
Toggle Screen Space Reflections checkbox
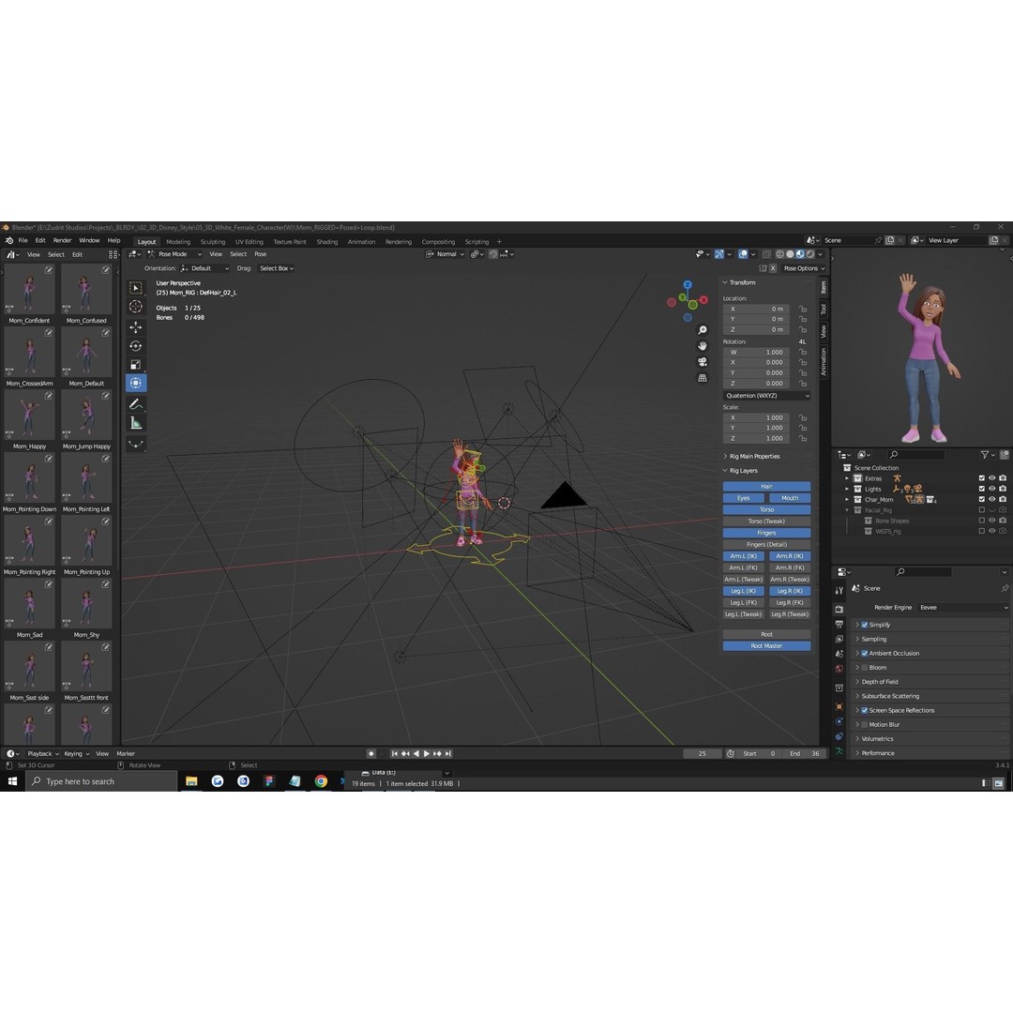click(865, 710)
